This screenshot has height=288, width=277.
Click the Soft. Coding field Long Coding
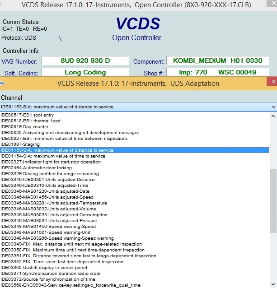pyautogui.click(x=85, y=72)
